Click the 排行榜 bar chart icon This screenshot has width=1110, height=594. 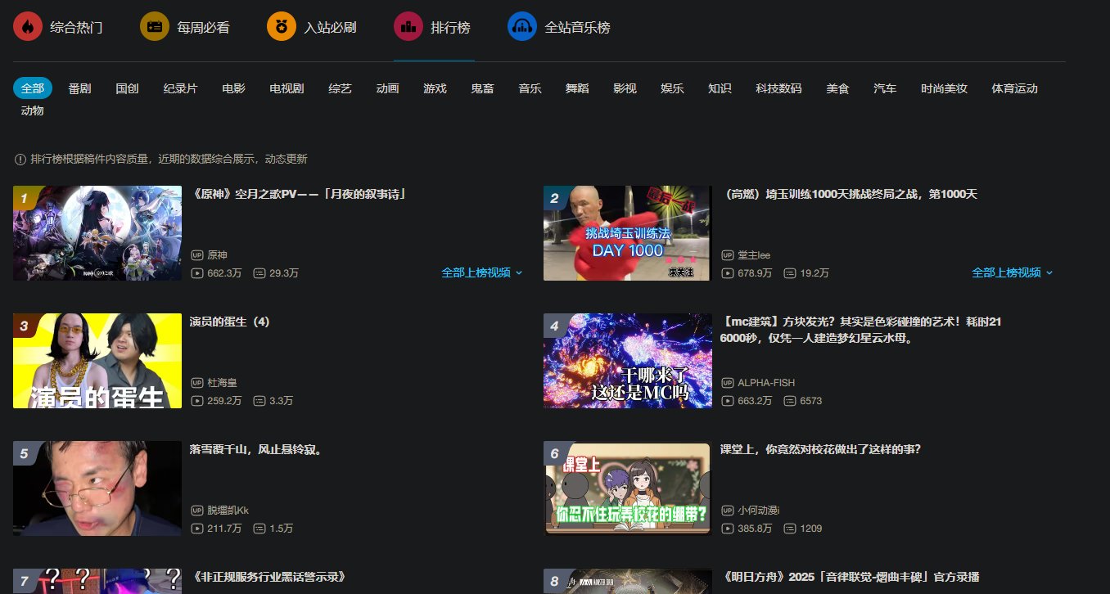tap(408, 26)
